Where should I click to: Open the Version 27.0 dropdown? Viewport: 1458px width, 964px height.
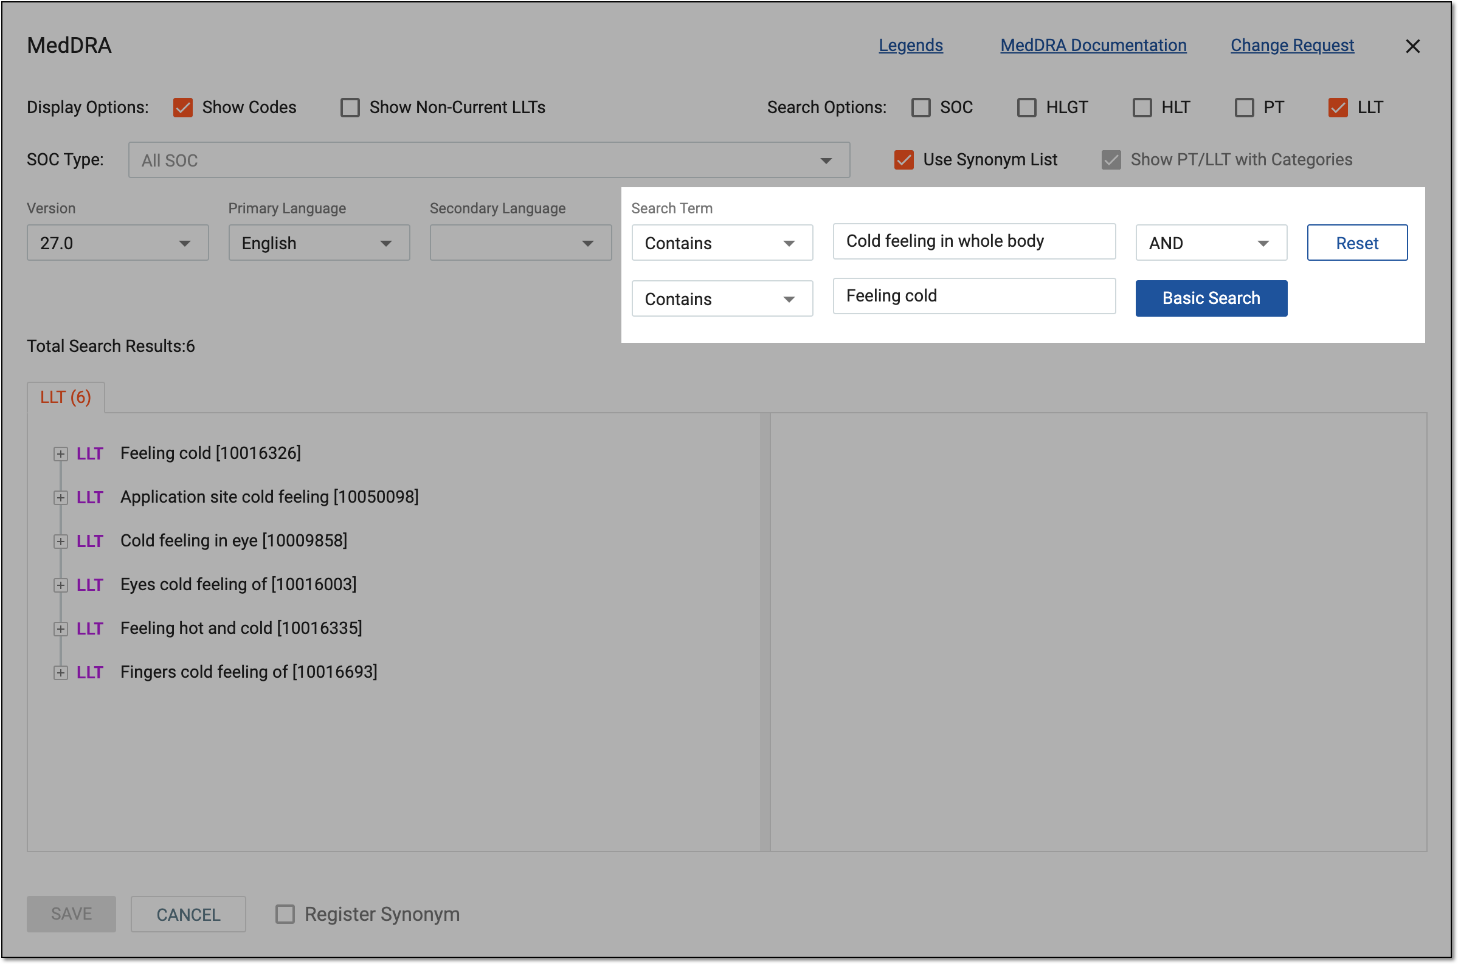(117, 243)
